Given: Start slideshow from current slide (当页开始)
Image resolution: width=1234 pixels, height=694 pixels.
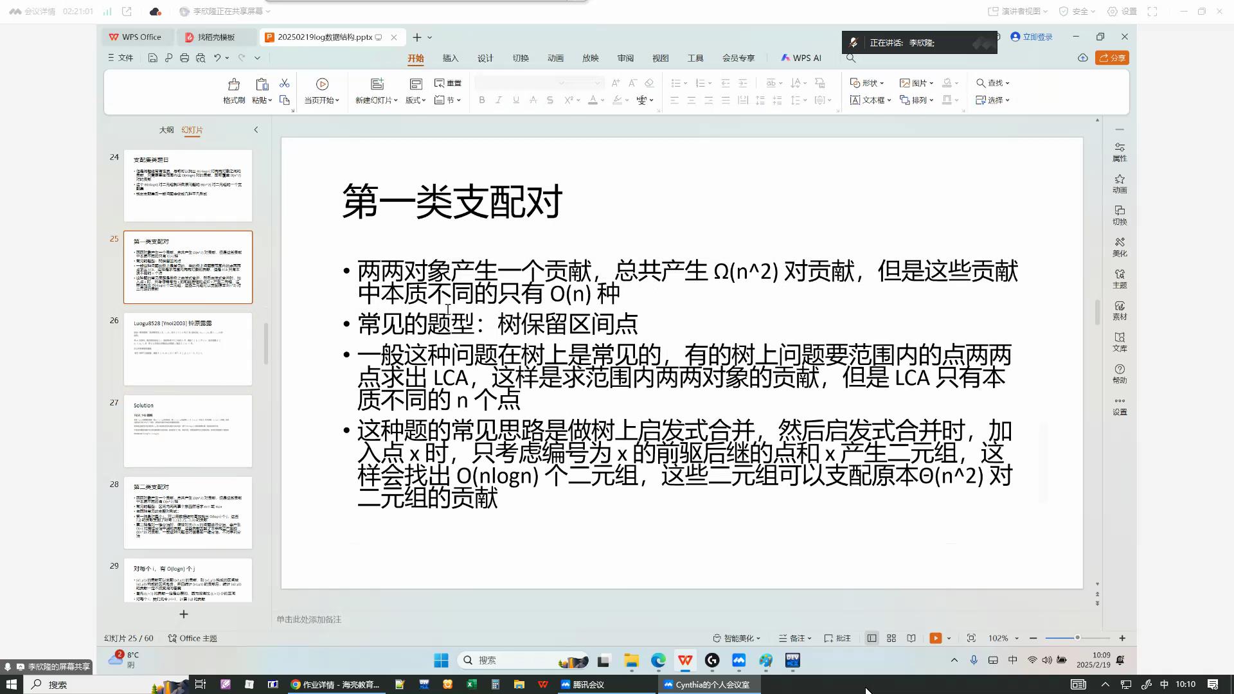Looking at the screenshot, I should tap(322, 84).
